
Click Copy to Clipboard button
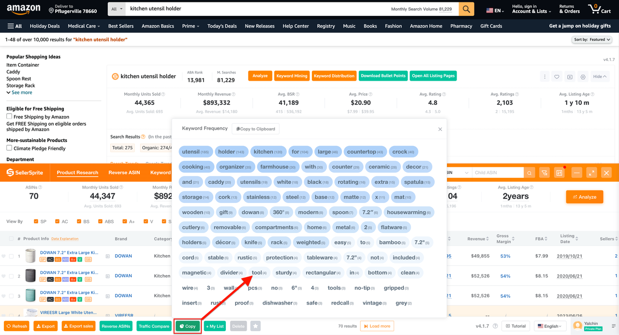point(255,129)
